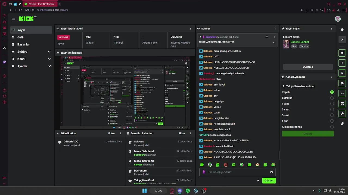Click the Düzenle button
Image resolution: width=348 pixels, height=195 pixels.
pos(308,67)
